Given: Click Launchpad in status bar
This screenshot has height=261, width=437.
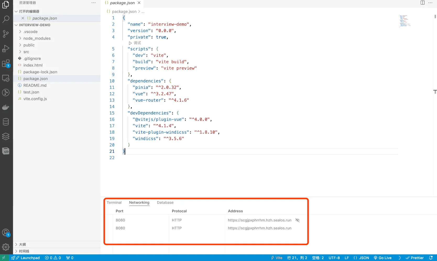Looking at the screenshot, I should pyautogui.click(x=25, y=258).
